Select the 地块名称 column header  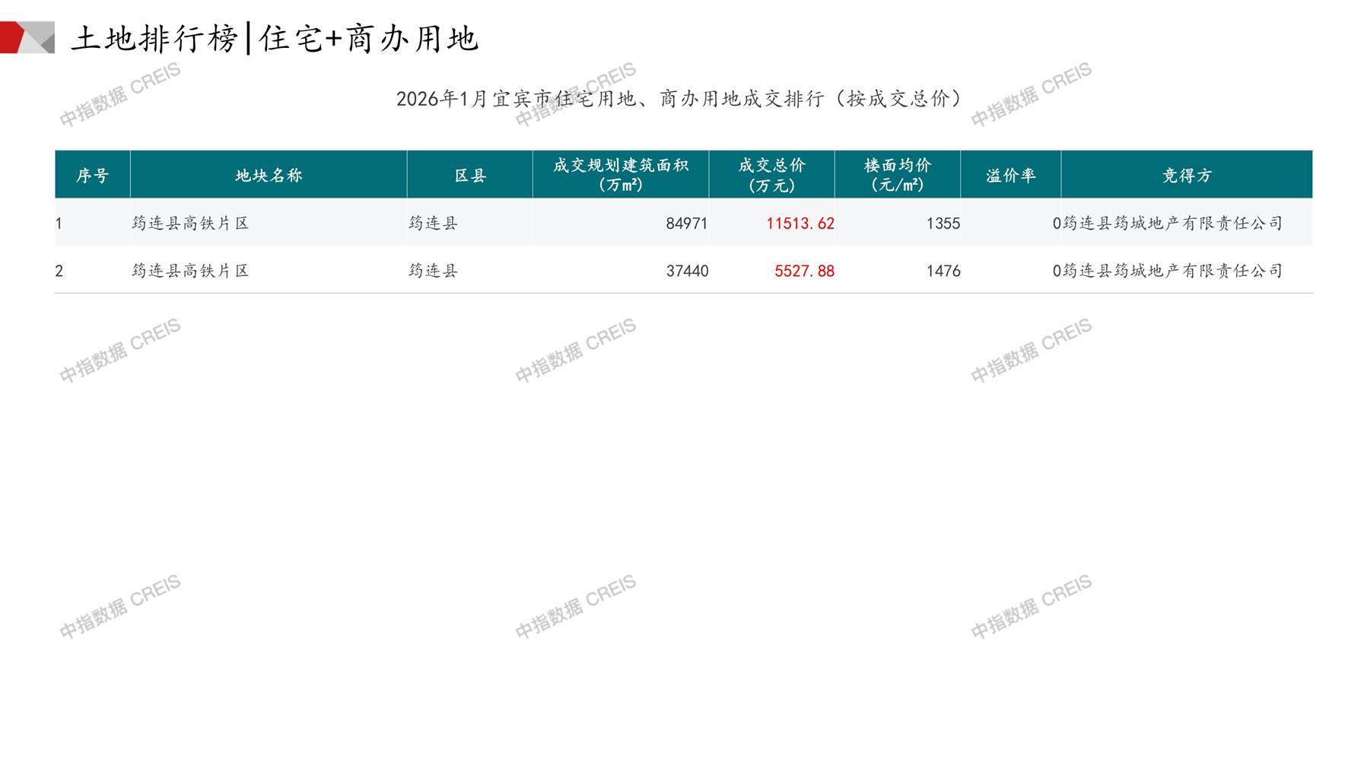pyautogui.click(x=268, y=175)
